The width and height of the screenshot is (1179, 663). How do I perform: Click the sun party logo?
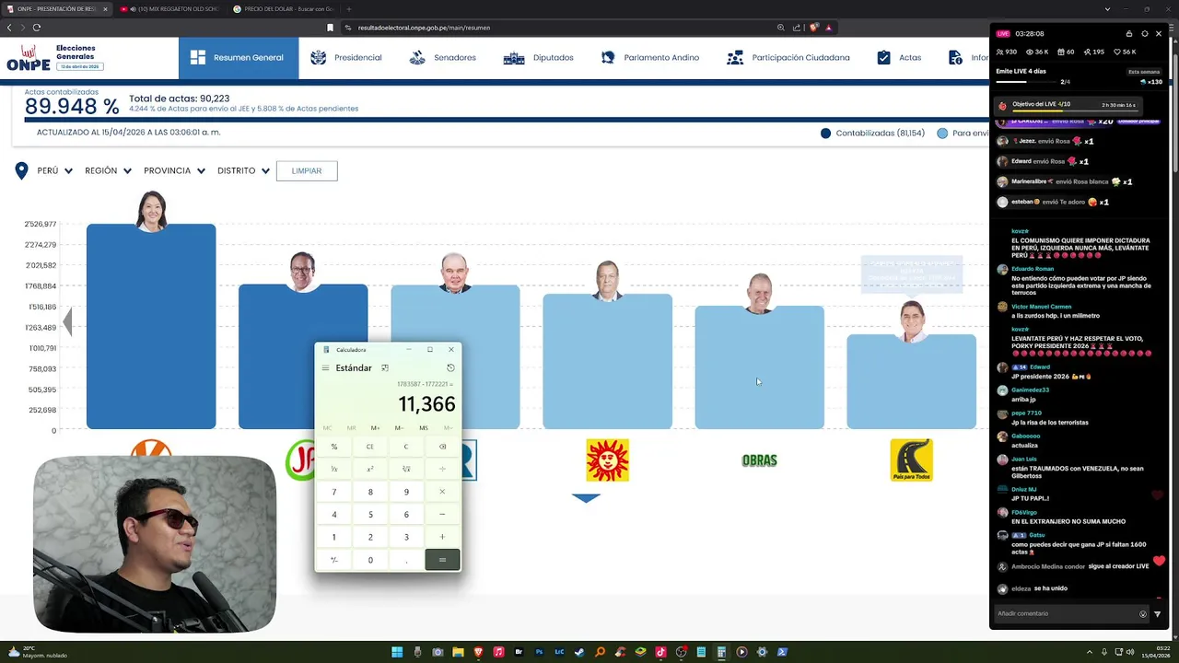(x=607, y=459)
